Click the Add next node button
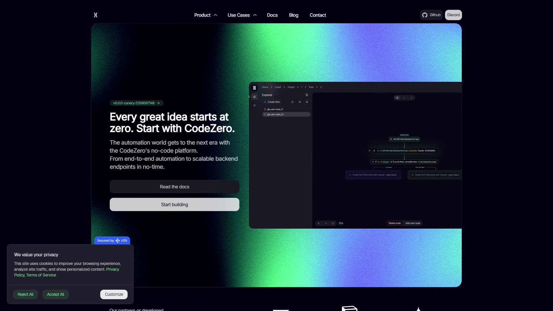The image size is (553, 311). [413, 223]
